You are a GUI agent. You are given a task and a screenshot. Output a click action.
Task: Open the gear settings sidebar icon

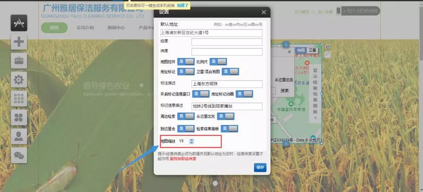(19, 79)
